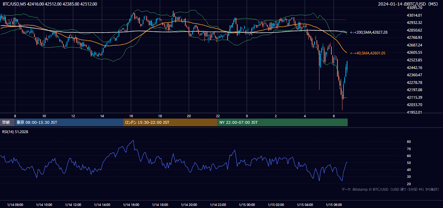The height and width of the screenshot is (208, 443).
Task: Click price axis value 43095.70
Action: [414, 8]
